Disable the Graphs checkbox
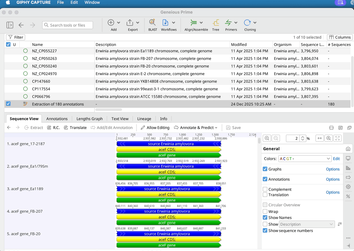 point(265,169)
